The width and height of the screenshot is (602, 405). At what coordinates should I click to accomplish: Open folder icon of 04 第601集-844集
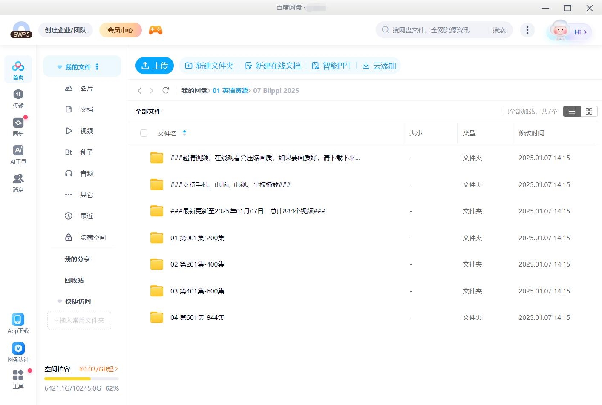[x=157, y=317]
